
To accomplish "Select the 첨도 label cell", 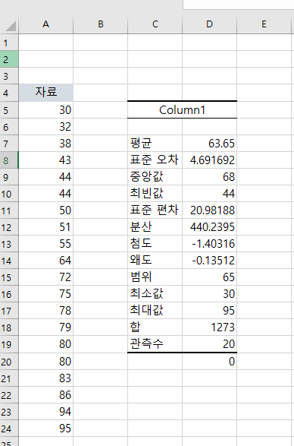I will [x=155, y=244].
